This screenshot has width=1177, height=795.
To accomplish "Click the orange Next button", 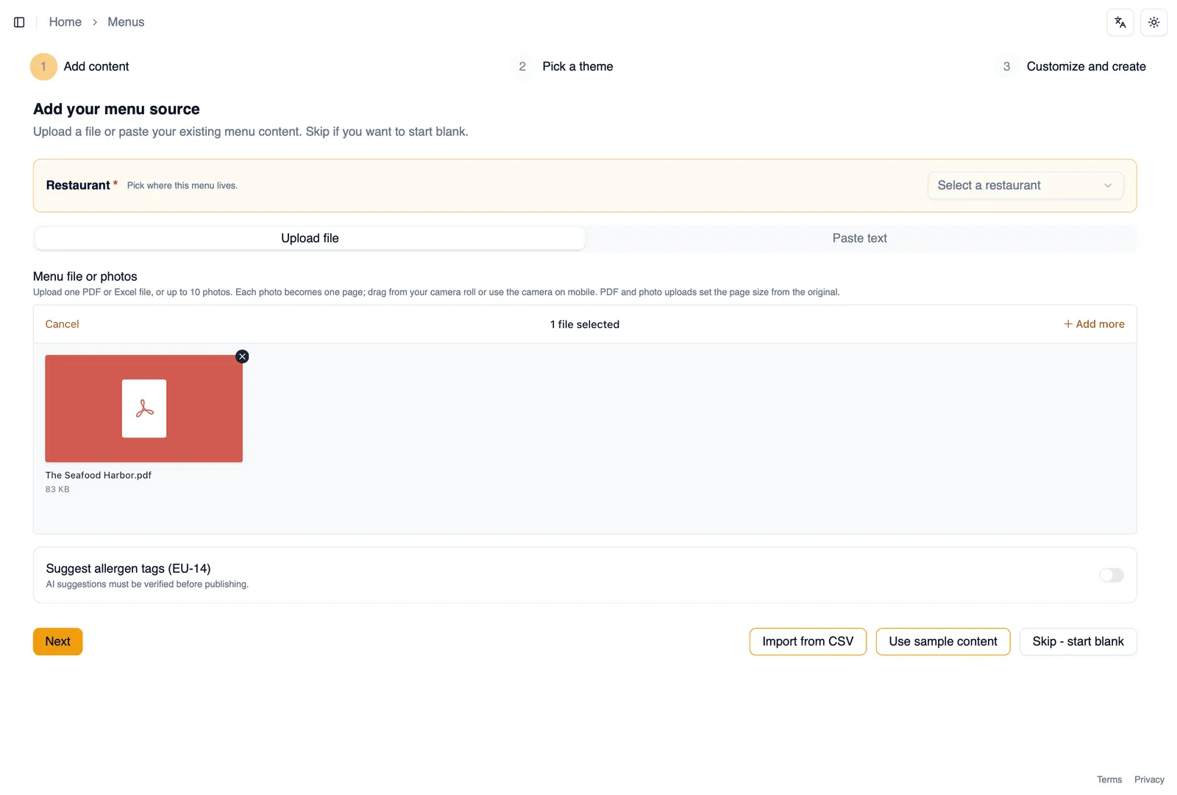I will [57, 641].
